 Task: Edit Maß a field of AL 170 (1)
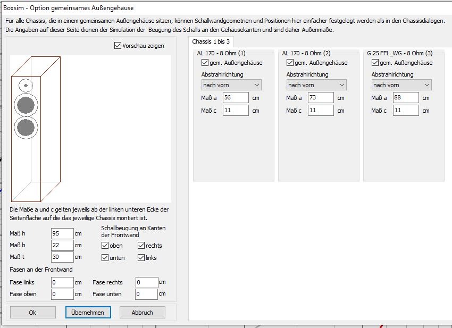tap(236, 98)
